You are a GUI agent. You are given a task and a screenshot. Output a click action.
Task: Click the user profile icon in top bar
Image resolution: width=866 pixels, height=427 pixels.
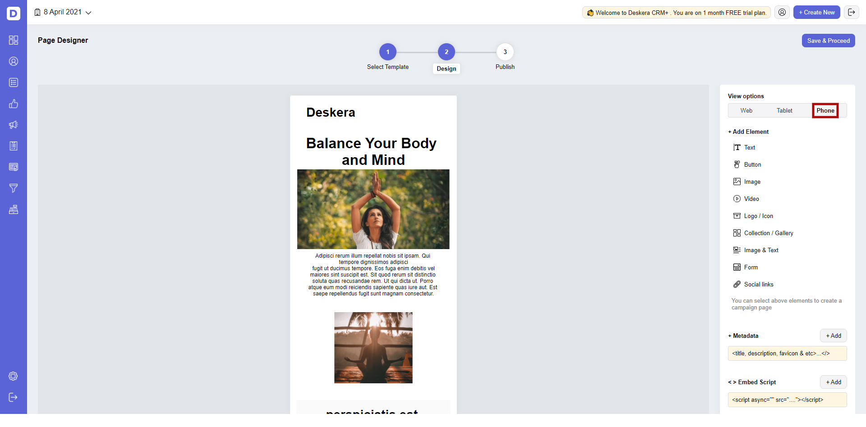click(x=782, y=12)
